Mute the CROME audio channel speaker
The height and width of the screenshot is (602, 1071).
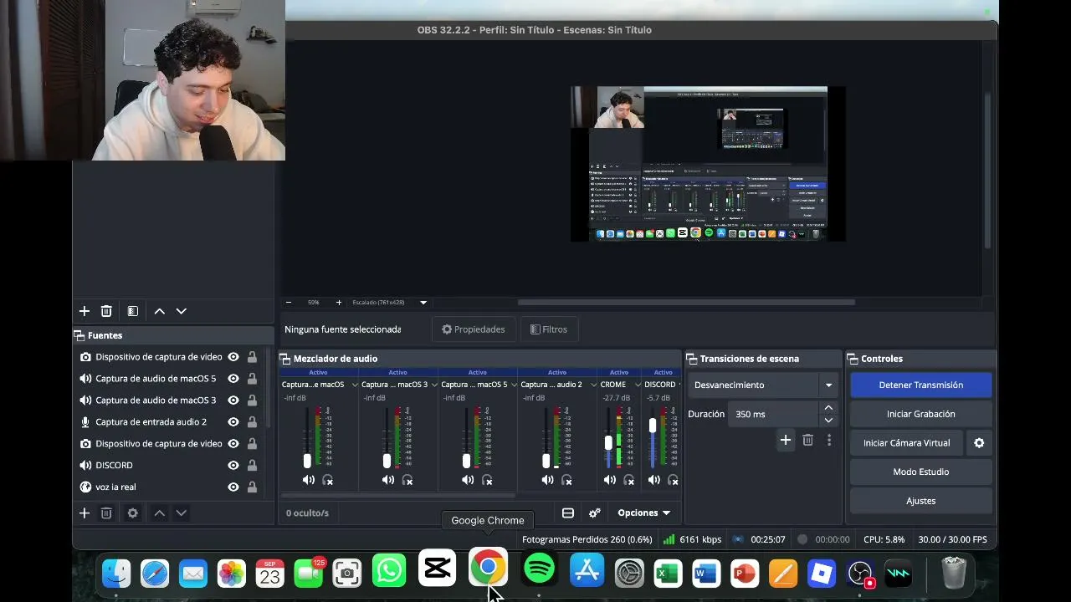[610, 480]
